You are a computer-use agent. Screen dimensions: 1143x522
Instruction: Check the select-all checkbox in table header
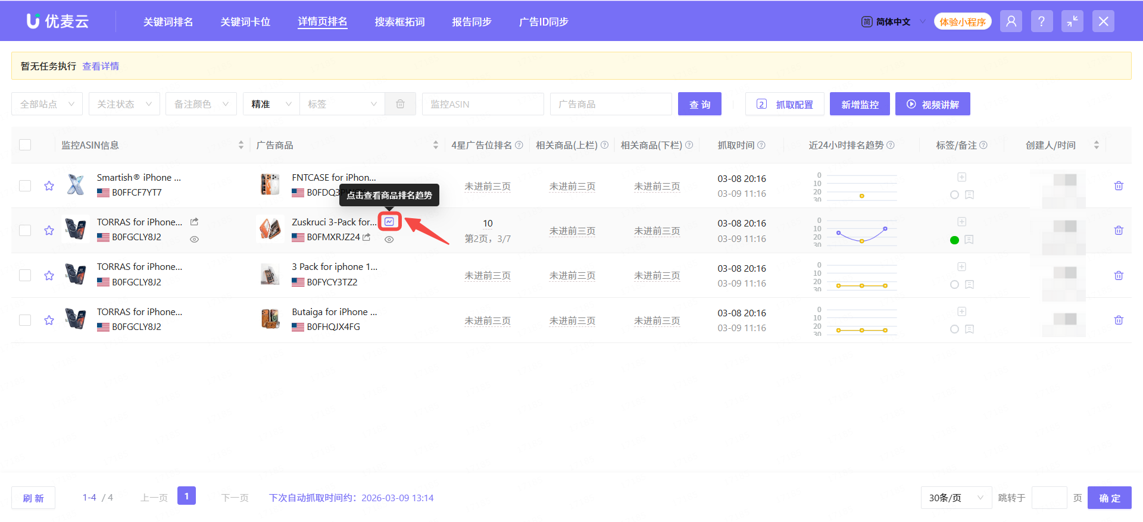25,145
